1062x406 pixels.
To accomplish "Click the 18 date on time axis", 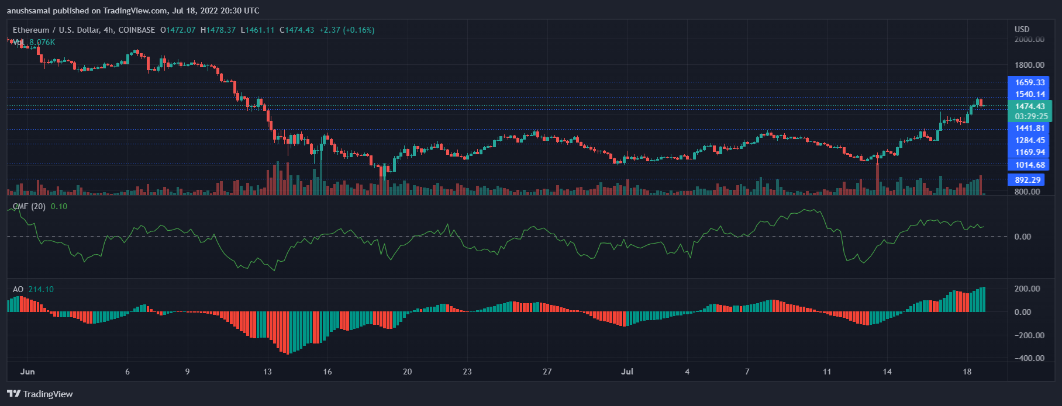I will [x=967, y=372].
